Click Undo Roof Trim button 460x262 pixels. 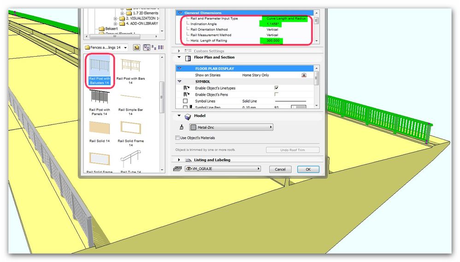tap(293, 150)
